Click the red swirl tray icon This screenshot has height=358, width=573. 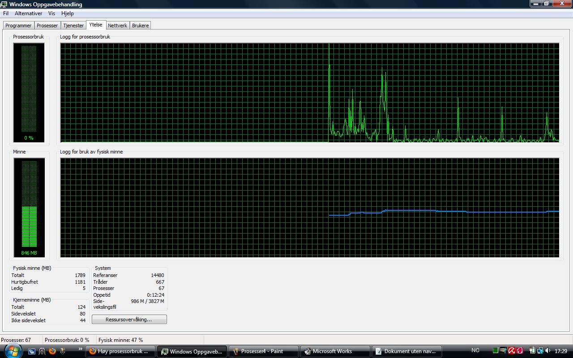[520, 351]
